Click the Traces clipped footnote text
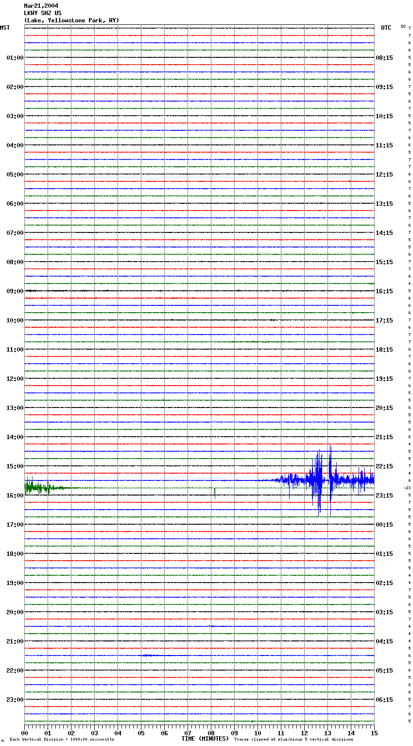Image resolution: width=413 pixels, height=746 pixels. (x=293, y=739)
